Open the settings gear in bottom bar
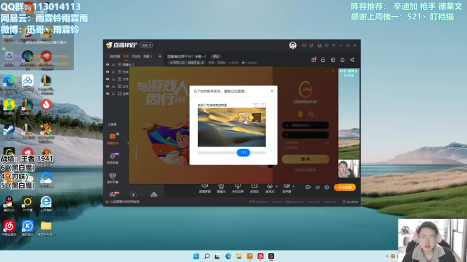The width and height of the screenshot is (467, 262). coord(327,187)
